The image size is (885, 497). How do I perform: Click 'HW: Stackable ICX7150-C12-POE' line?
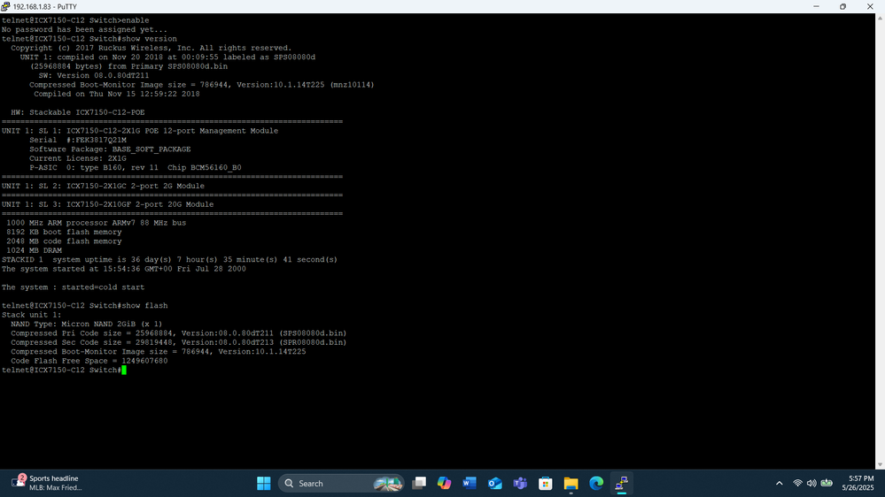coord(78,112)
